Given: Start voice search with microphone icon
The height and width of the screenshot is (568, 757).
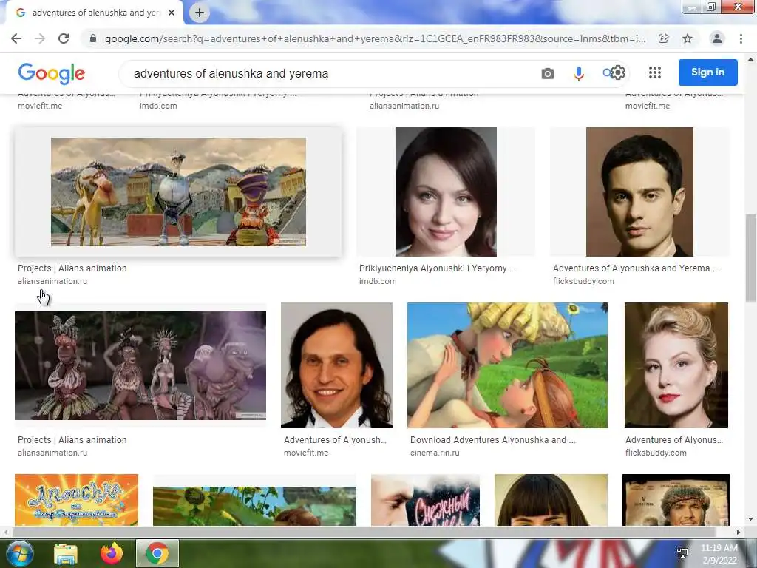Looking at the screenshot, I should [578, 73].
